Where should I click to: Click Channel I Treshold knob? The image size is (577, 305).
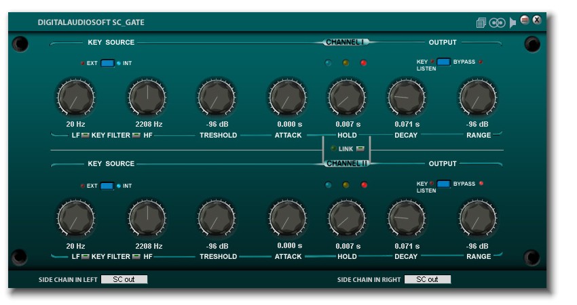(x=217, y=97)
